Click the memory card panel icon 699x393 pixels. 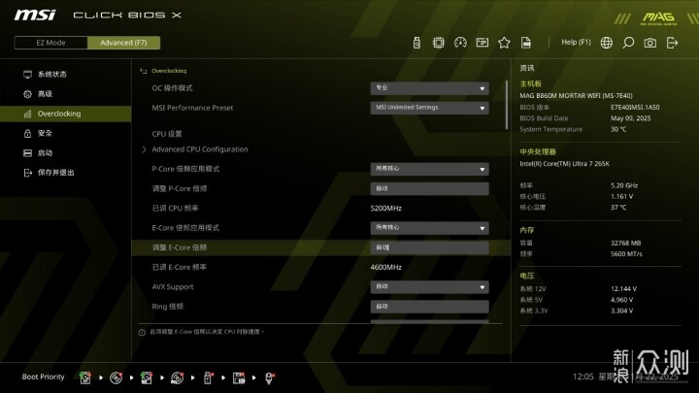483,43
